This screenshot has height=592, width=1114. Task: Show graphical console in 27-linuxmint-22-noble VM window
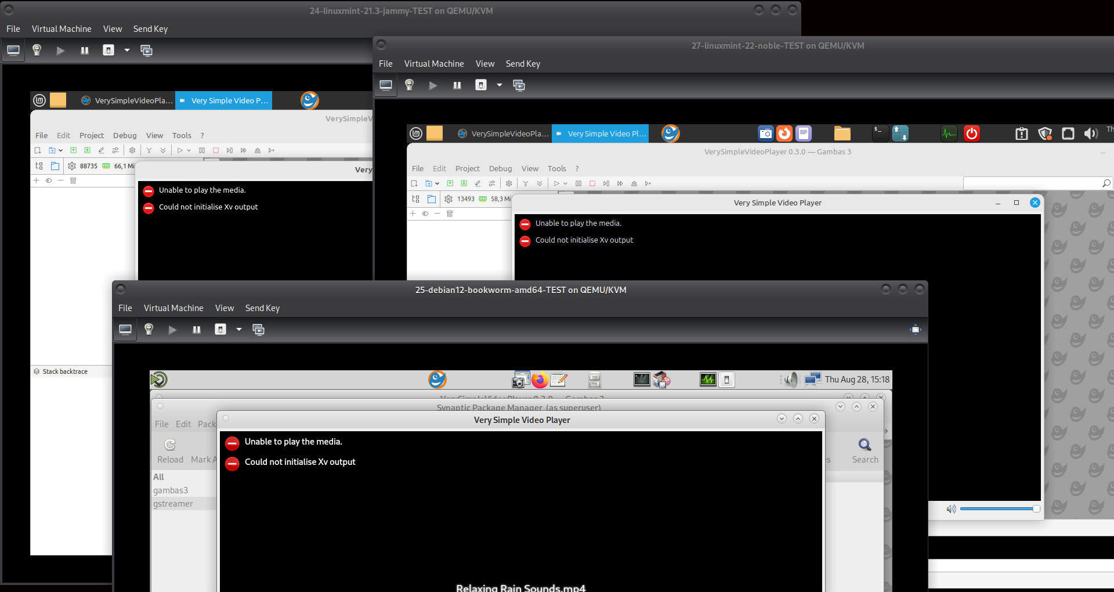click(386, 85)
